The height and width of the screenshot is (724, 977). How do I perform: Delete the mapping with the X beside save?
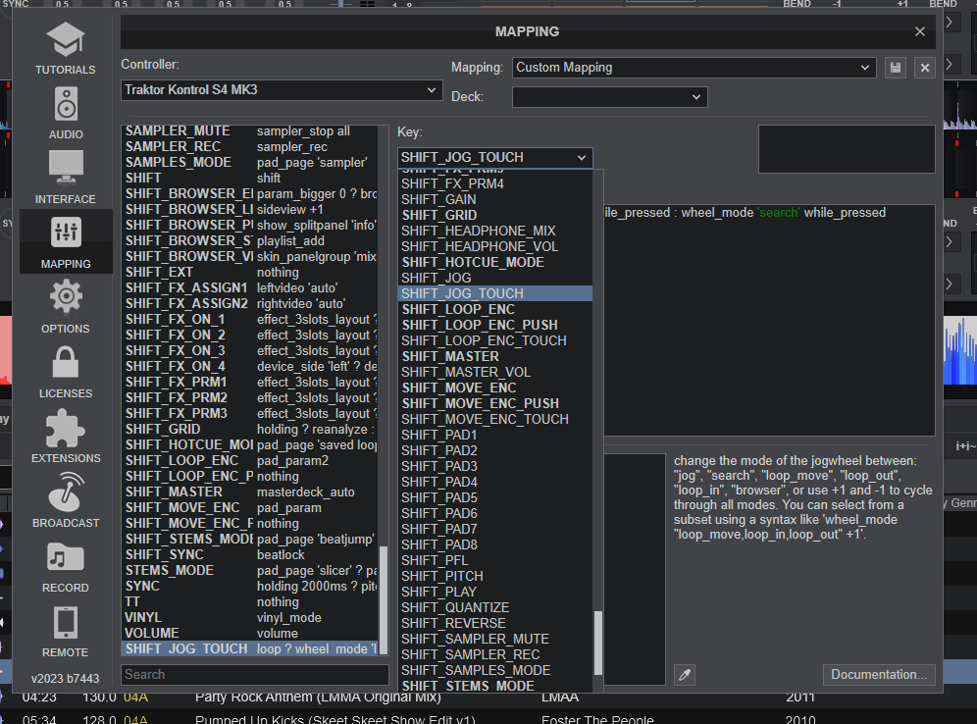(x=925, y=68)
